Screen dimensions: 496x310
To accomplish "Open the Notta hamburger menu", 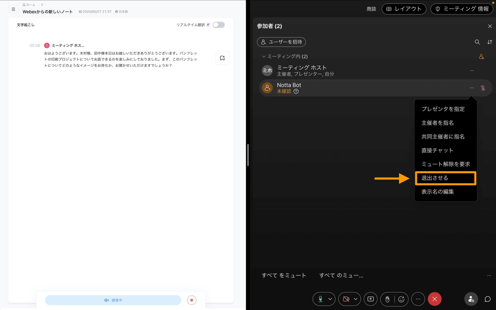I will [13, 9].
